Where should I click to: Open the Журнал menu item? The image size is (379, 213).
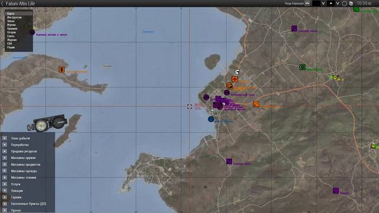[12, 40]
